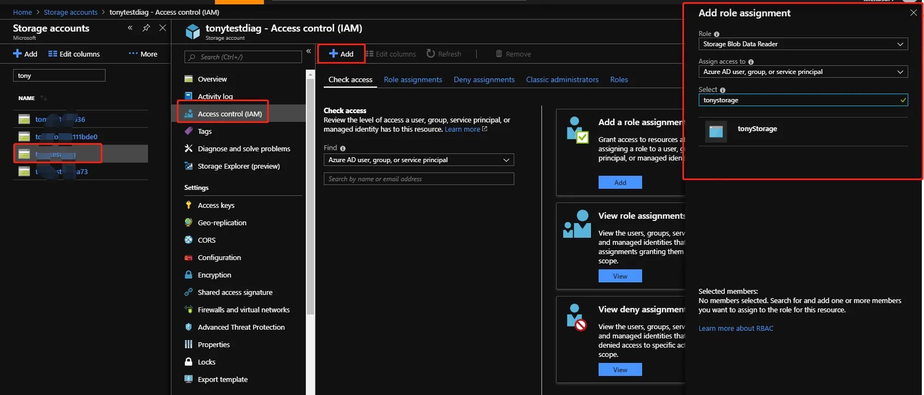The height and width of the screenshot is (395, 924).
Task: Go to Storage accounts breadcrumb
Action: click(x=71, y=12)
